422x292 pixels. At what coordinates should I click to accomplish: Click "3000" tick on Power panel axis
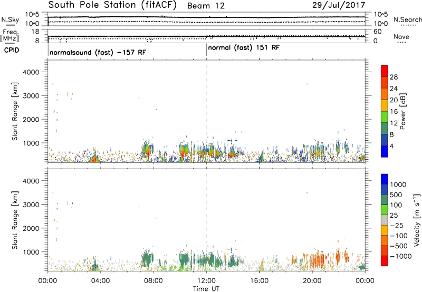tap(31, 96)
